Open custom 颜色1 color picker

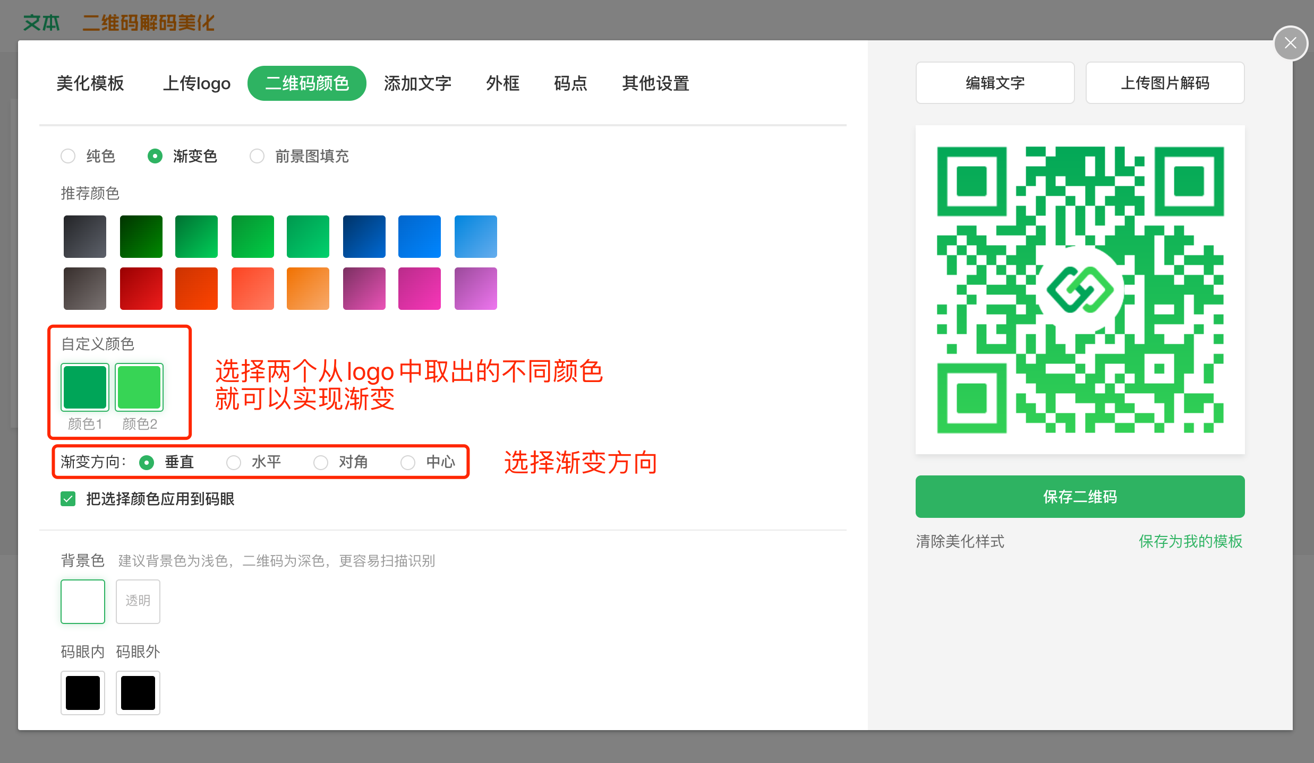(85, 387)
